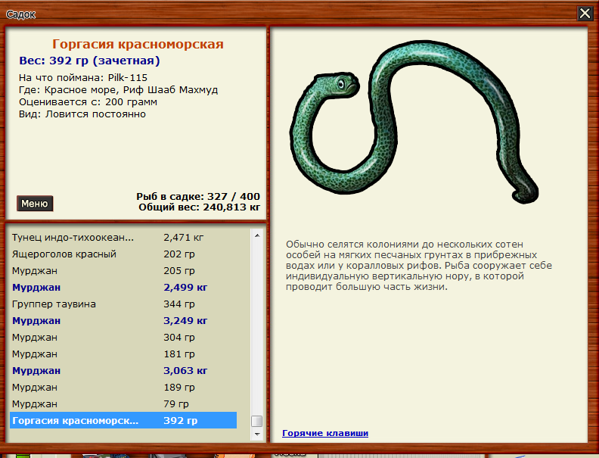Click the Горгасия красноморская fish image
Image resolution: width=599 pixels, height=458 pixels.
point(414,122)
